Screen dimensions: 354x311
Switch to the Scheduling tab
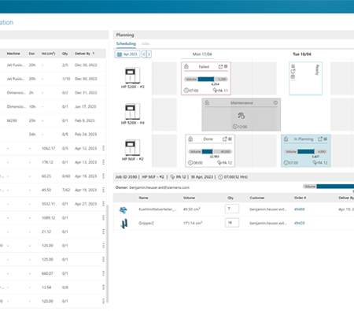coord(126,43)
